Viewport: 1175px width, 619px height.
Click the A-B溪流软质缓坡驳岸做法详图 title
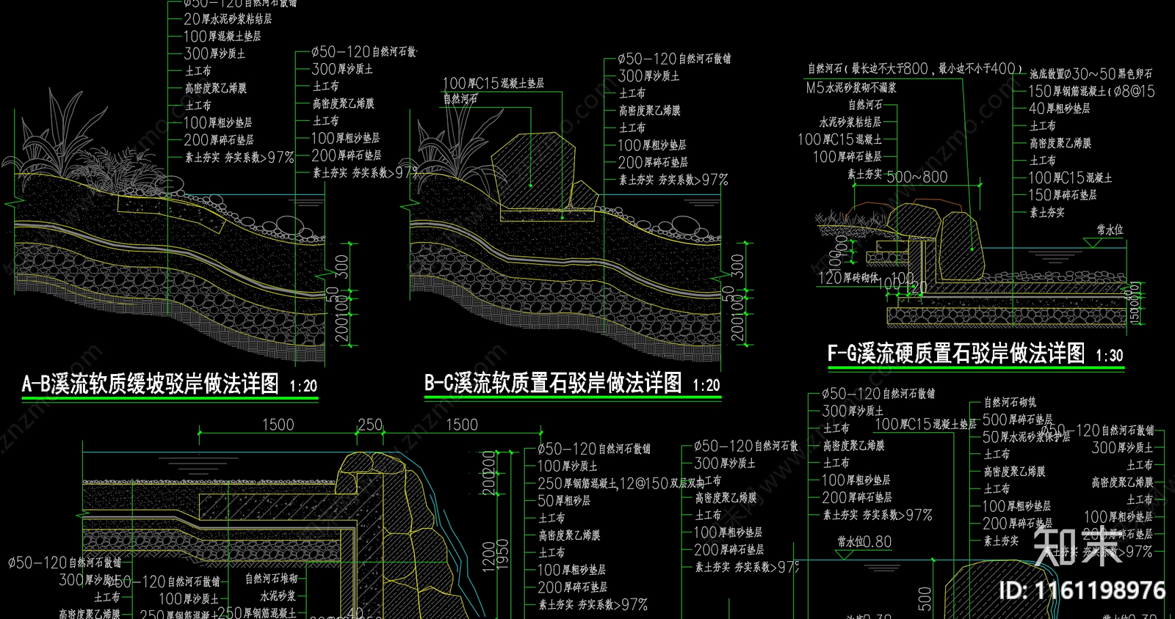coord(151,384)
